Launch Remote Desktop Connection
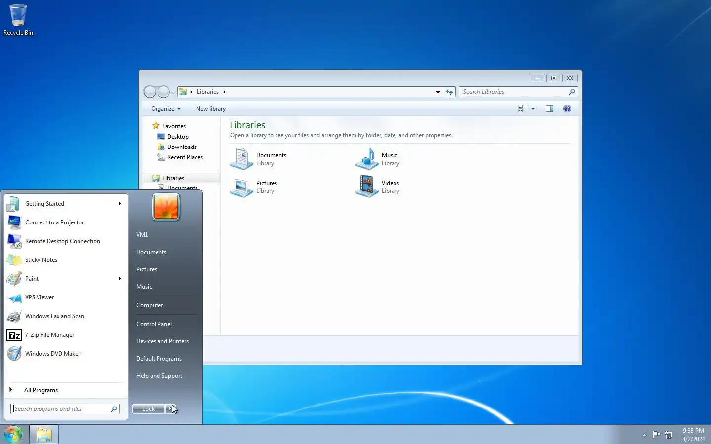This screenshot has height=444, width=711. pos(66,241)
